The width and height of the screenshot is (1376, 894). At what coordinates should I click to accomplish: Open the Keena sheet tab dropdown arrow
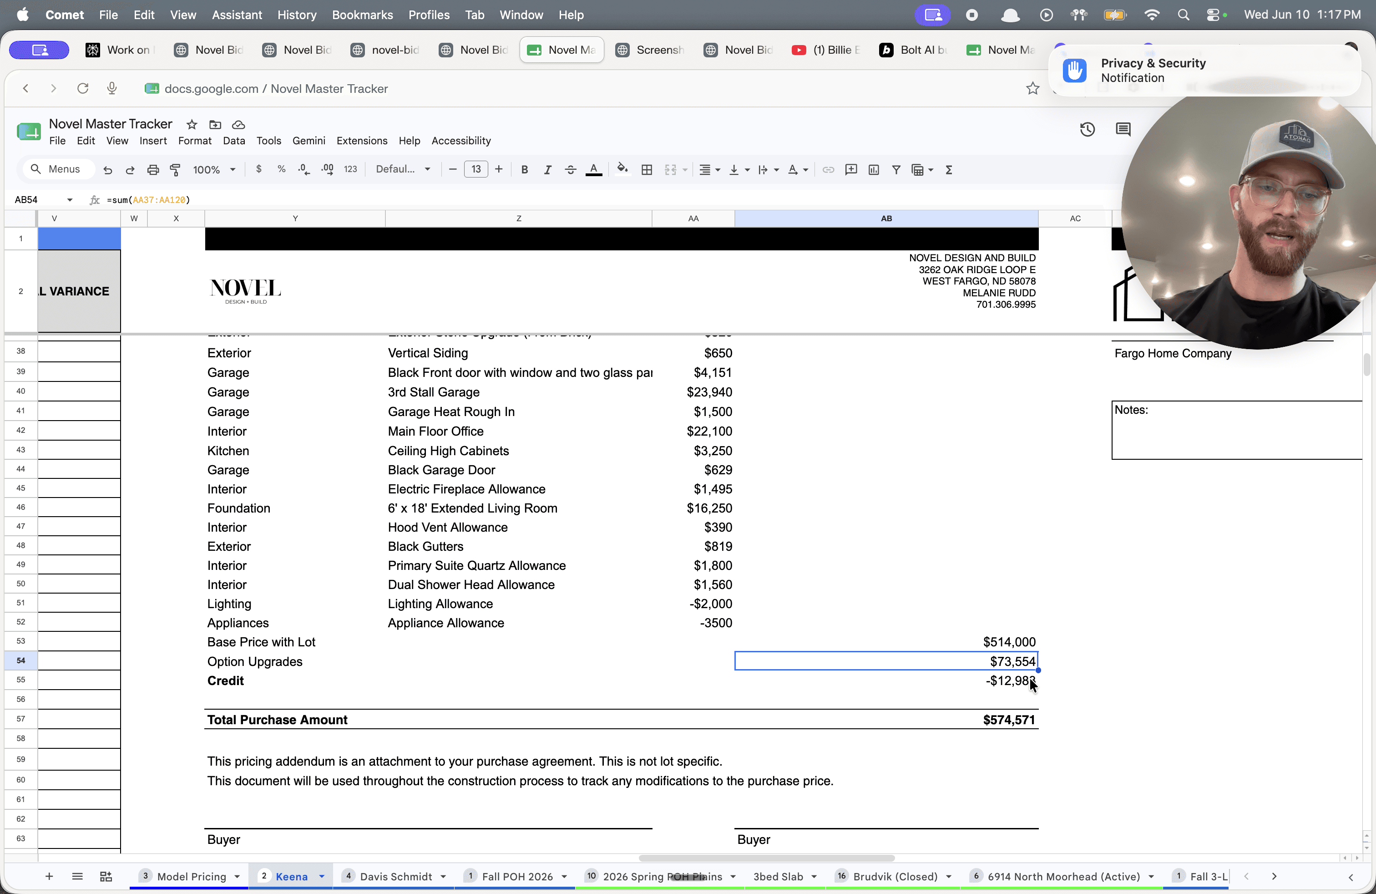322,876
